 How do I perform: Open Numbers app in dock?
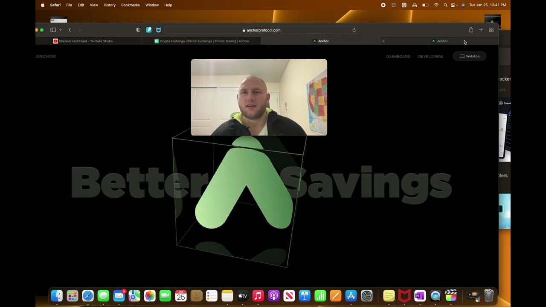click(x=320, y=296)
